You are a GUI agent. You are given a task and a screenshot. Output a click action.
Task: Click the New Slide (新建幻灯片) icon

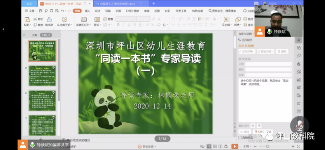(84, 19)
